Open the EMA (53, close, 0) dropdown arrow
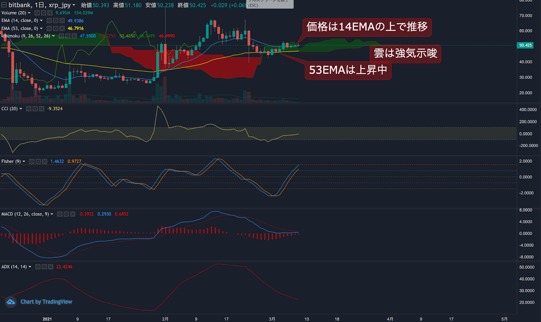The image size is (541, 322). coord(42,28)
